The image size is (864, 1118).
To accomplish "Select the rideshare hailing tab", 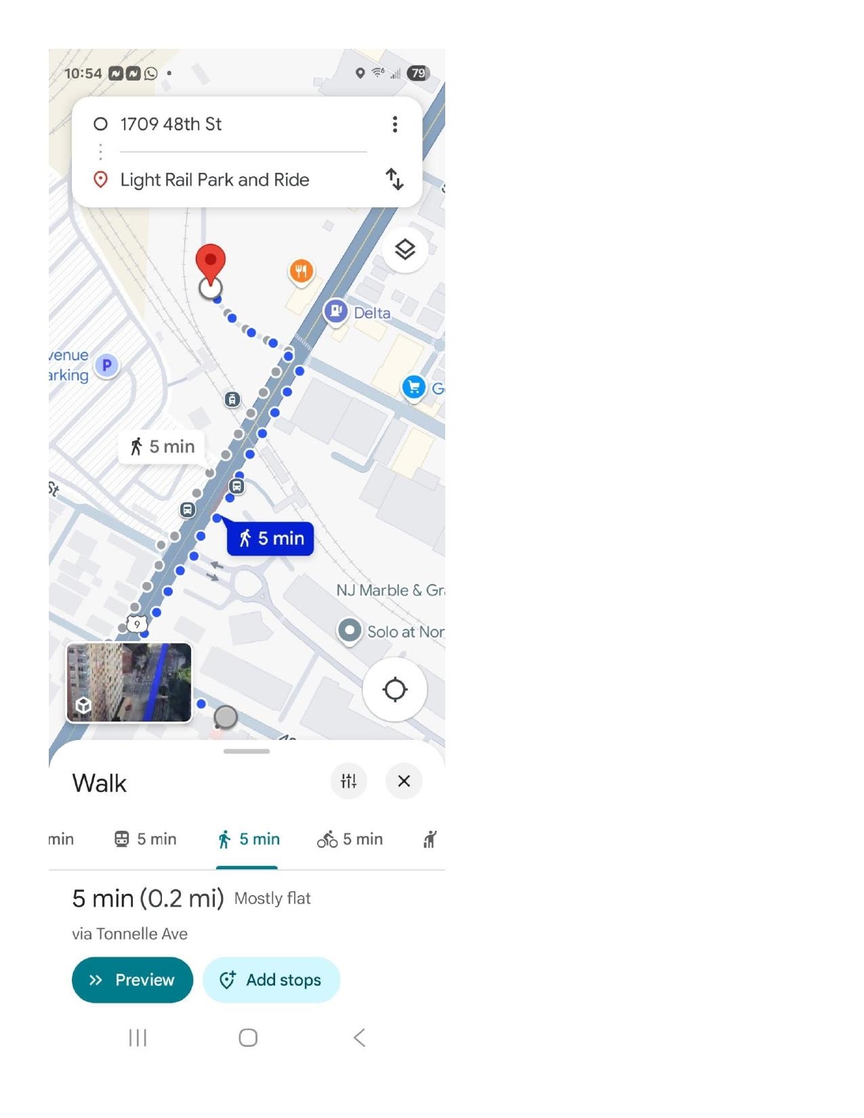I will 430,840.
